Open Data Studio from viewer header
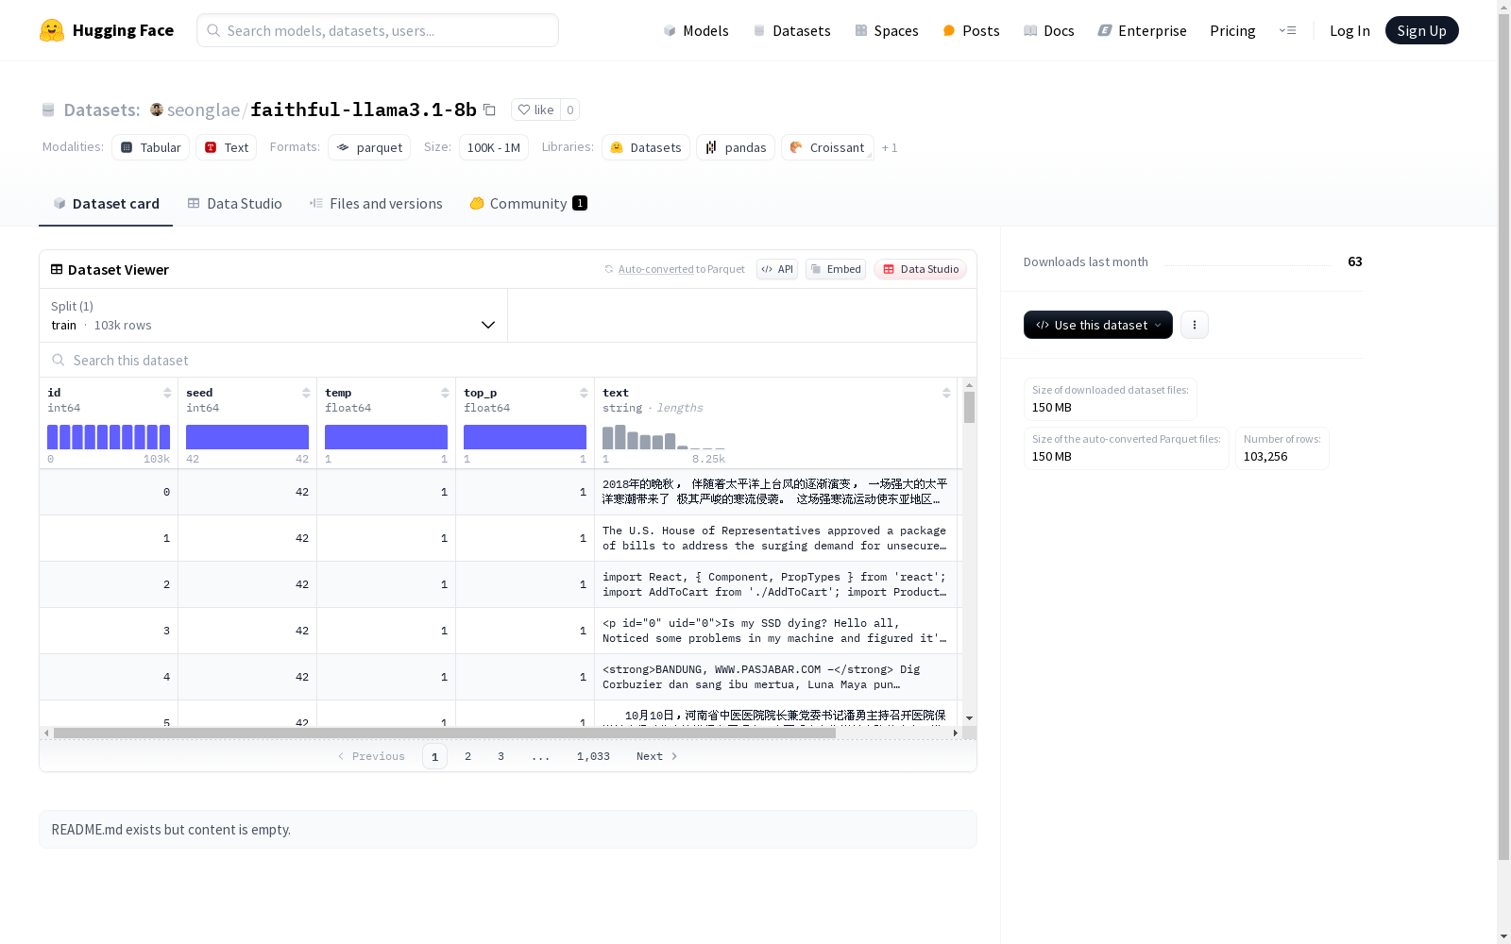The width and height of the screenshot is (1511, 944). (x=920, y=269)
